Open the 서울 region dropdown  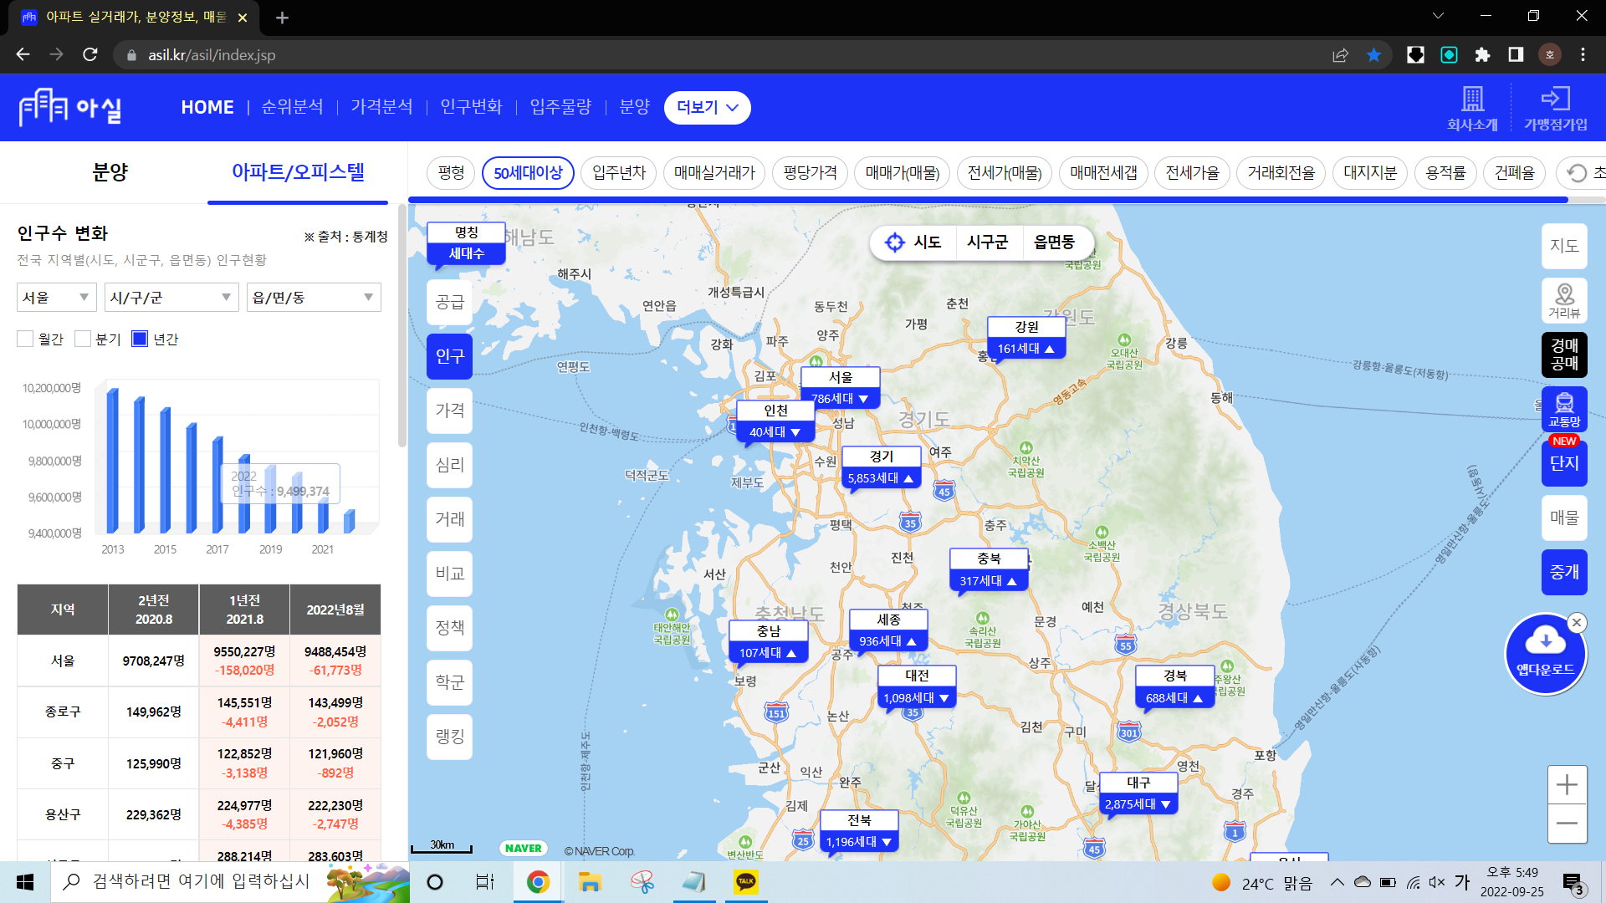56,298
